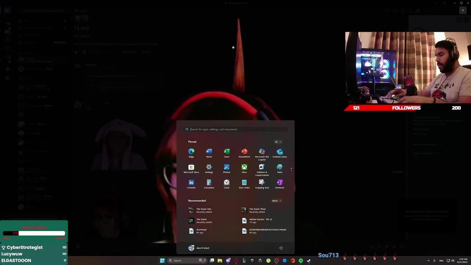Launch the Snipping Tool
The image size is (471, 265).
[x=262, y=184]
